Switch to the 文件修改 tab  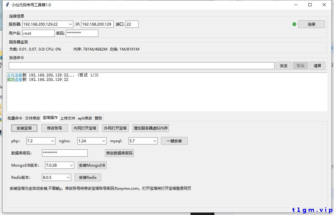32,118
